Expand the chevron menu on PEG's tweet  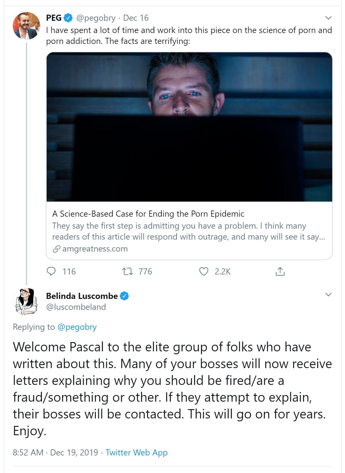pyautogui.click(x=328, y=18)
